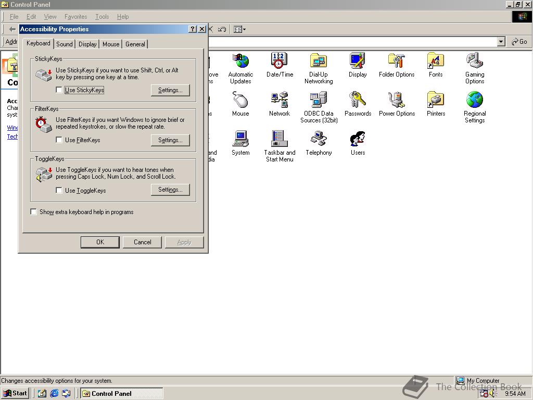Enable the Use FilterKeys checkbox
The width and height of the screenshot is (533, 400).
coord(59,140)
